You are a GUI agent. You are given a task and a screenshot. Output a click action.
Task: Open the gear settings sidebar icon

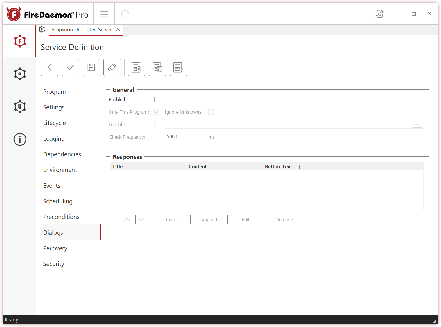click(x=20, y=74)
